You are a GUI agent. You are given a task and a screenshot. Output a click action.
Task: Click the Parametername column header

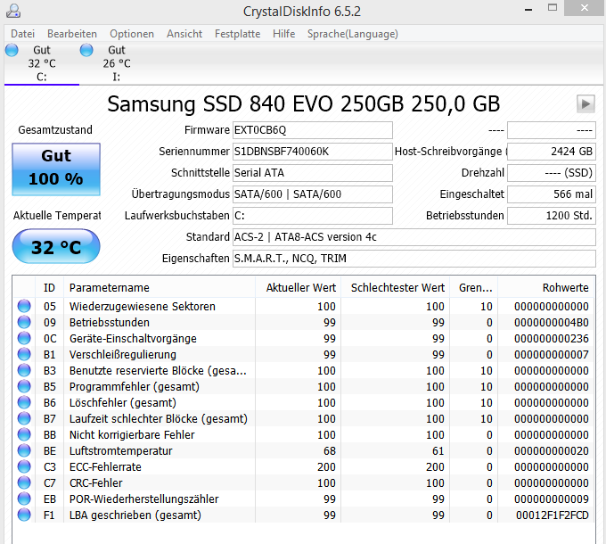[160, 288]
